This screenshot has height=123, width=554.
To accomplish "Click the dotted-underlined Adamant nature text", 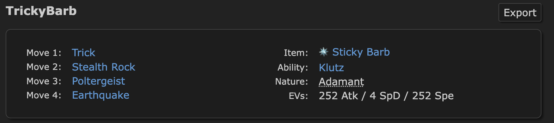I will pos(341,81).
